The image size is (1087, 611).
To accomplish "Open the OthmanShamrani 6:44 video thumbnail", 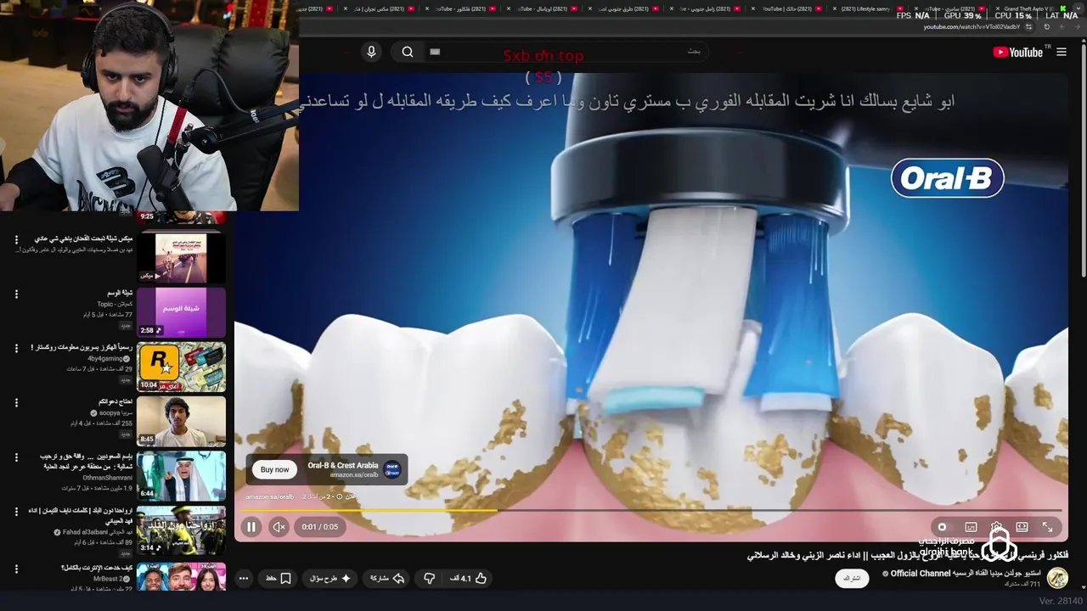I will [182, 475].
